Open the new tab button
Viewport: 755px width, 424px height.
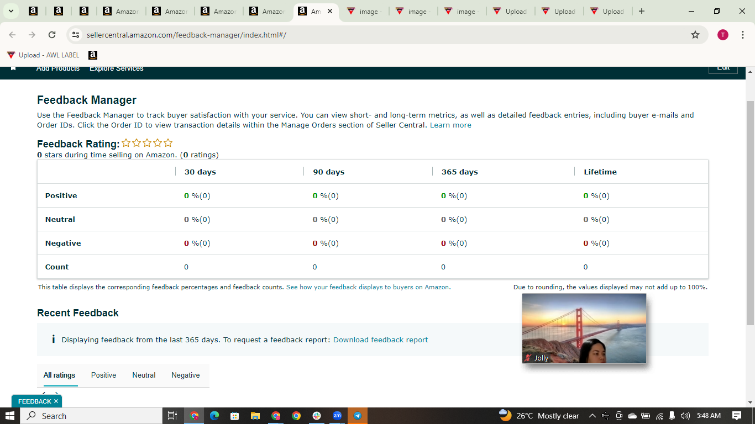tap(641, 11)
